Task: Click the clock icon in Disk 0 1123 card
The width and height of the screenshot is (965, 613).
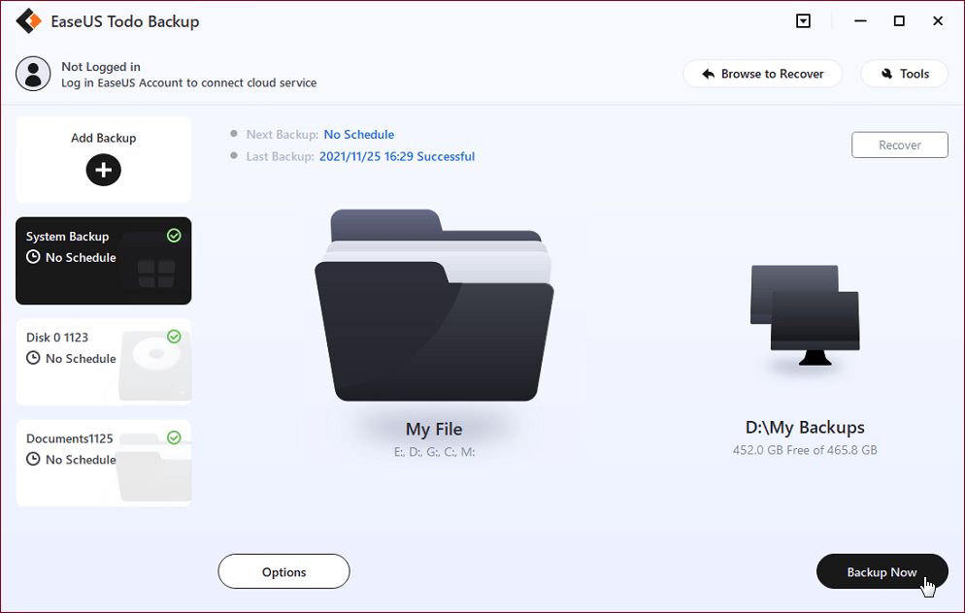Action: 33,358
